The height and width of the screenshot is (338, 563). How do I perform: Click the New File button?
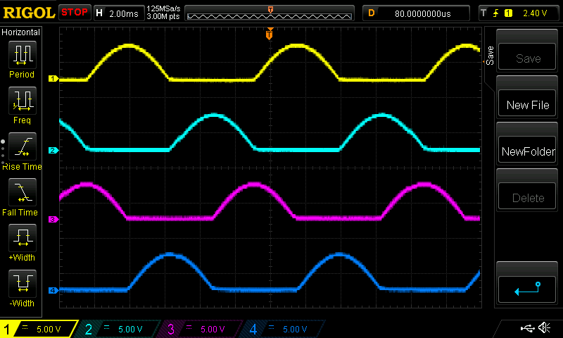(x=527, y=104)
